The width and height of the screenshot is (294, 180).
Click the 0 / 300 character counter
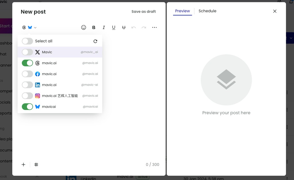(x=152, y=164)
